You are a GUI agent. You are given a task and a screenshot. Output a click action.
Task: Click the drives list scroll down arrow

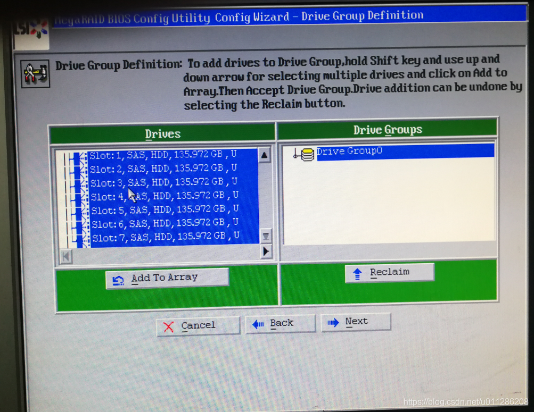click(x=265, y=236)
